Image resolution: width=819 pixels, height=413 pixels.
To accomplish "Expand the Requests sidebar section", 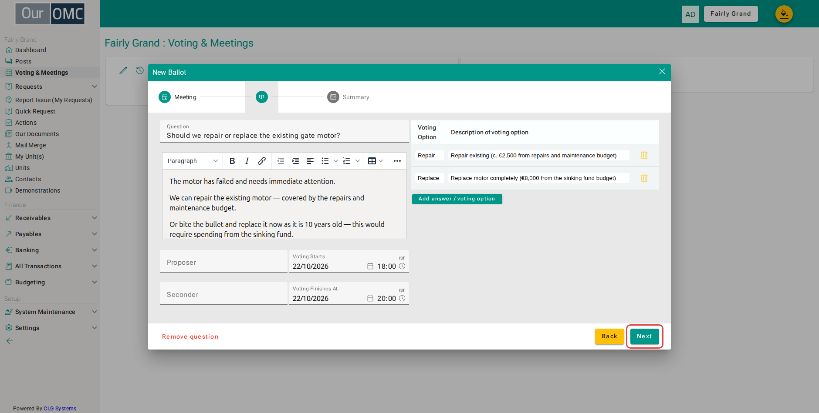I will coord(50,87).
